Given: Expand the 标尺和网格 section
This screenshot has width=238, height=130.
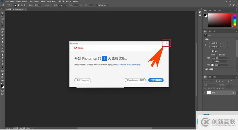Looking at the screenshot, I should click(204, 69).
